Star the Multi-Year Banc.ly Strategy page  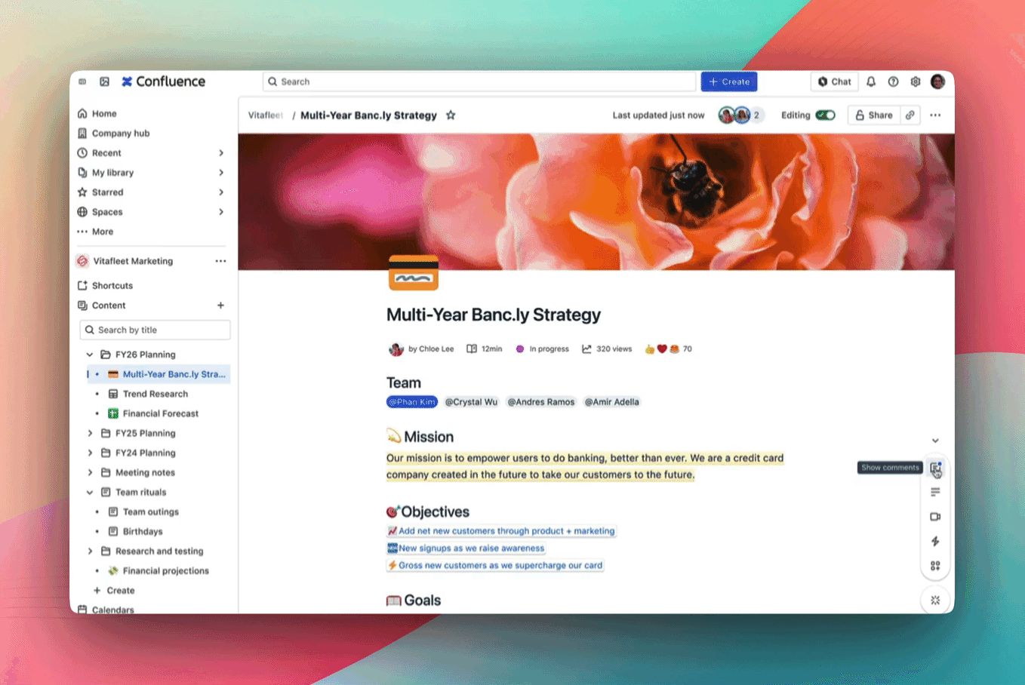tap(451, 115)
